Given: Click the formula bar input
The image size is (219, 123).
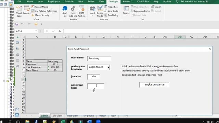Looking at the screenshot, I should (x=141, y=31).
